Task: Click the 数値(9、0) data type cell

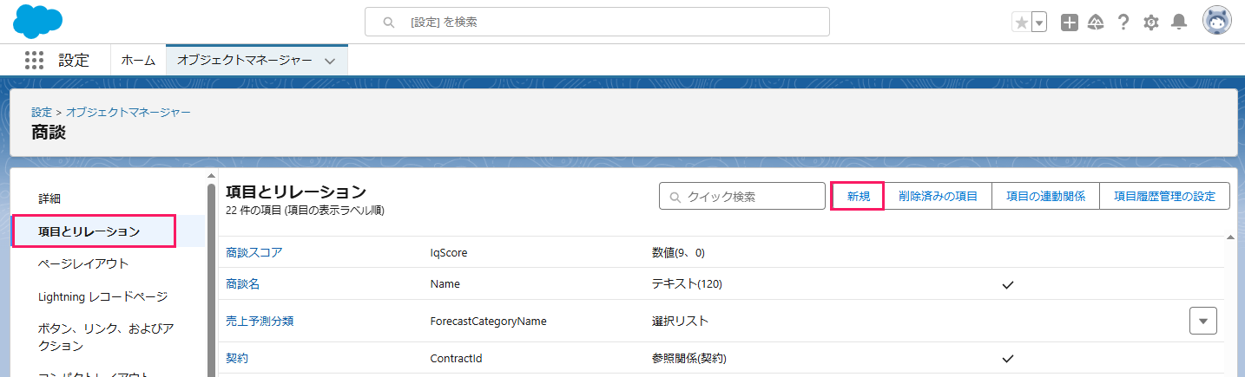Action: [x=678, y=252]
